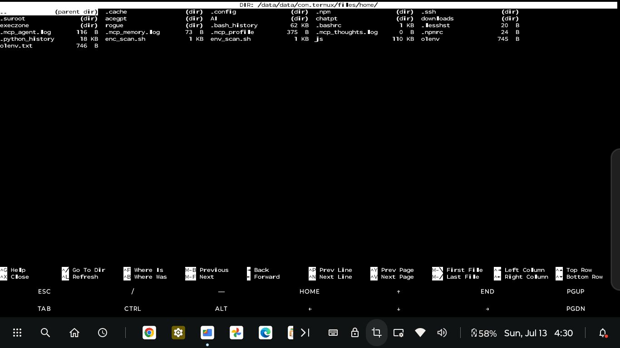Click the screenshot crop icon

(376, 333)
